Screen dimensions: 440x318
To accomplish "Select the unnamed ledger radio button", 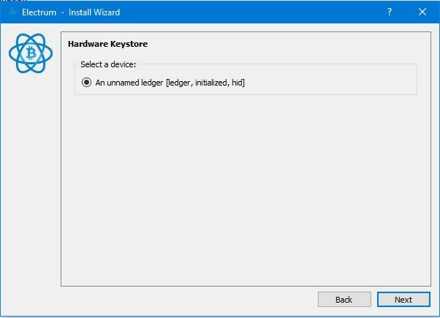I will coord(86,83).
